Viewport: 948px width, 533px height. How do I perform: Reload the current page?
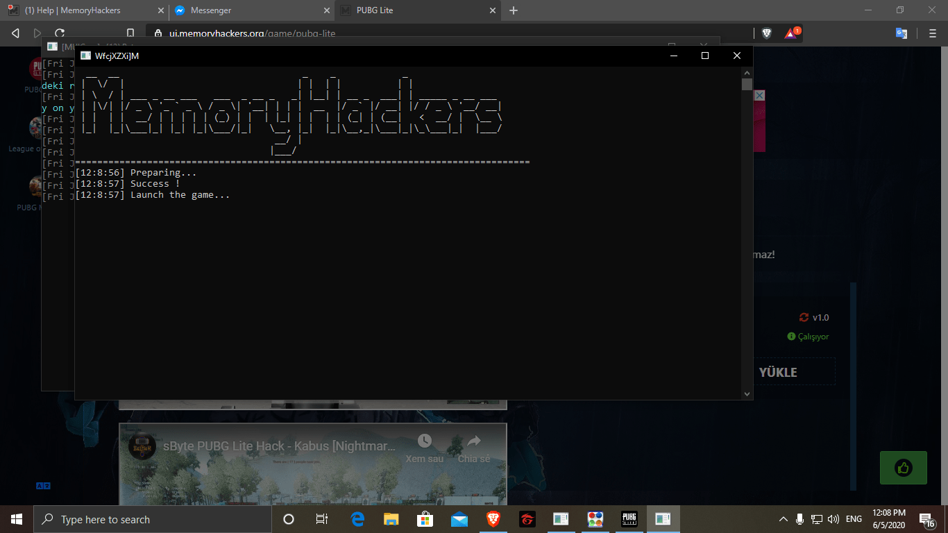click(x=60, y=33)
